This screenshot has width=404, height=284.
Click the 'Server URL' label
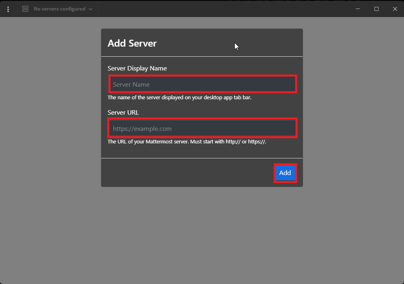click(x=123, y=113)
